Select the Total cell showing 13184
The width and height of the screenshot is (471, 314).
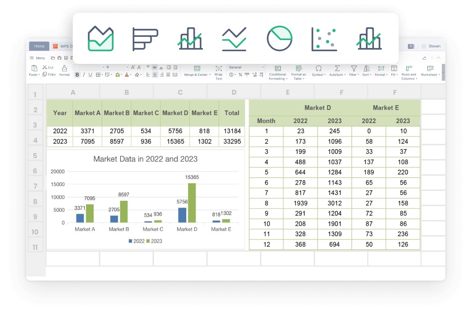(232, 131)
